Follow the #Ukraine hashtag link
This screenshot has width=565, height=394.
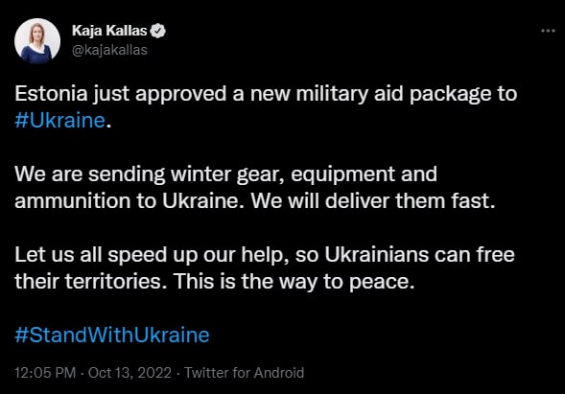coord(59,120)
